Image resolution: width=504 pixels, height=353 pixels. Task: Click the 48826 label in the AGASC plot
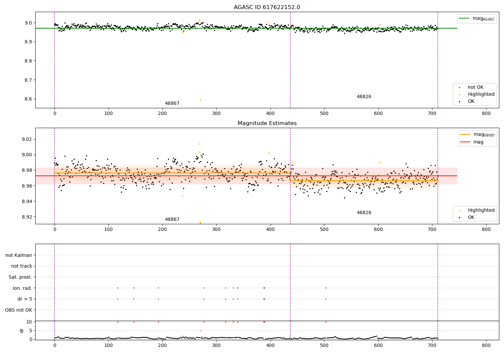click(x=364, y=97)
